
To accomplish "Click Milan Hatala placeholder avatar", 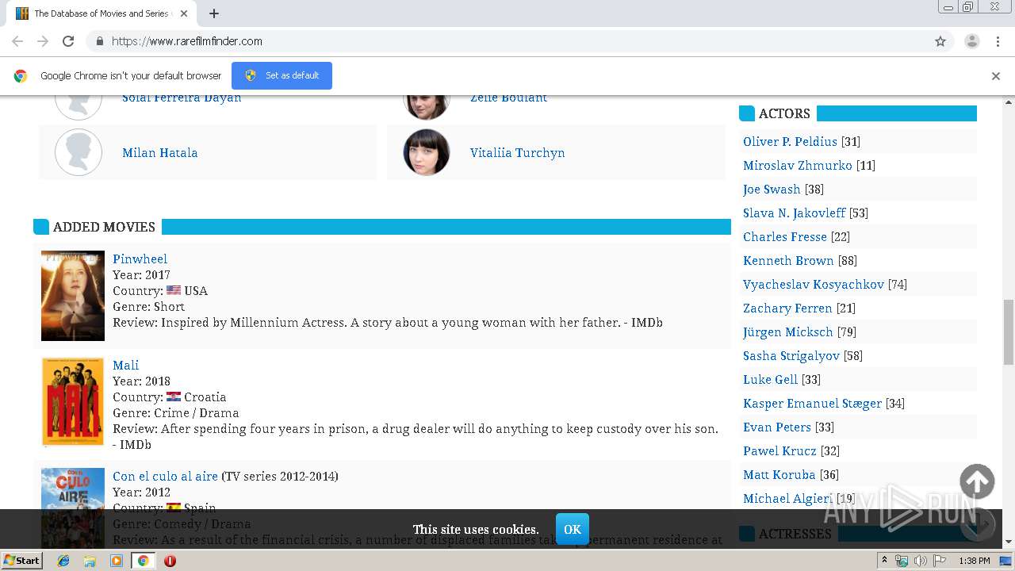I will (x=79, y=152).
